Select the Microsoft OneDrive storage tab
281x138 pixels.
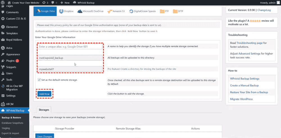pyautogui.click(x=90, y=11)
